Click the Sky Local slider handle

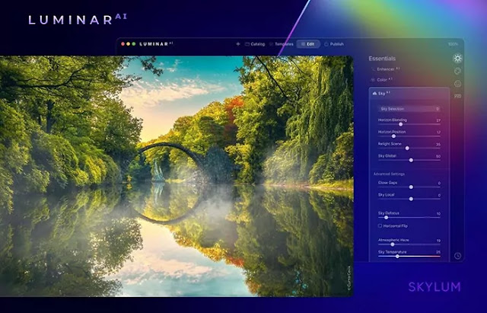pyautogui.click(x=411, y=199)
